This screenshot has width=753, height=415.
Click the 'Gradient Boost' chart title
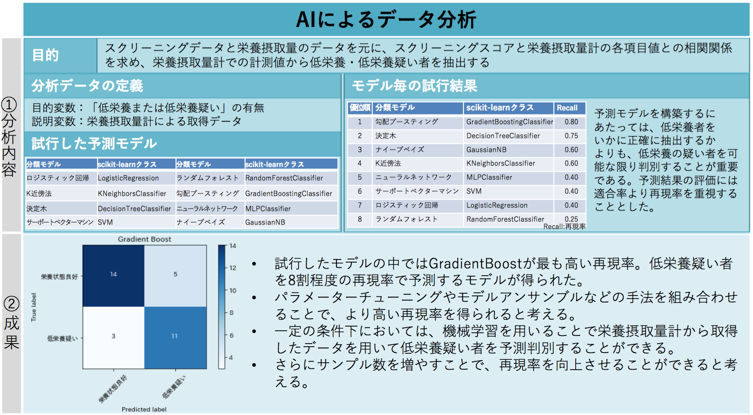144,239
